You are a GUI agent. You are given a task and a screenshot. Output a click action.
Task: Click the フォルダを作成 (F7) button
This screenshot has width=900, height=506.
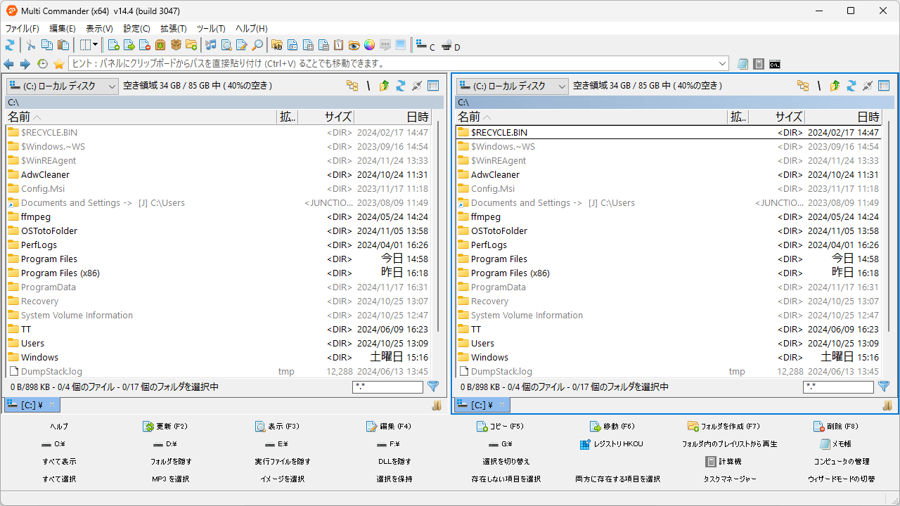[724, 427]
